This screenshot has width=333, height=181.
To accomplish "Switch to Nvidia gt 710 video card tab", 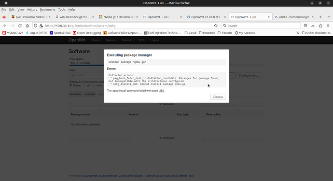I will click(x=118, y=17).
